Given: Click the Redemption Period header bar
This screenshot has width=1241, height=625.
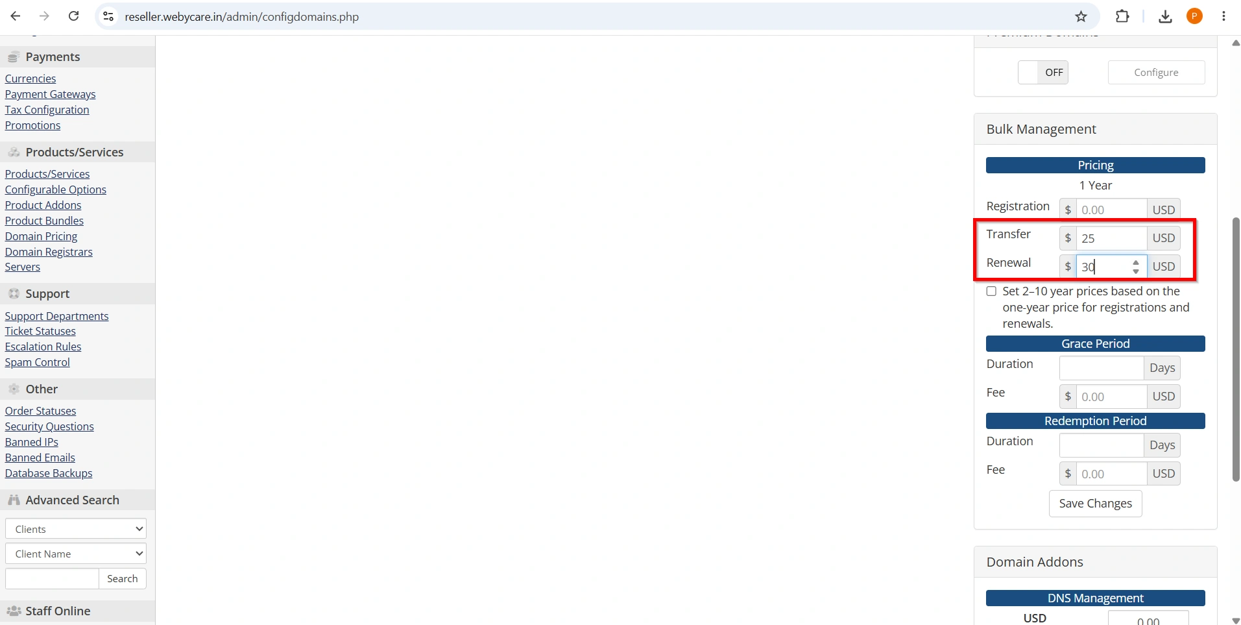Looking at the screenshot, I should click(1095, 421).
